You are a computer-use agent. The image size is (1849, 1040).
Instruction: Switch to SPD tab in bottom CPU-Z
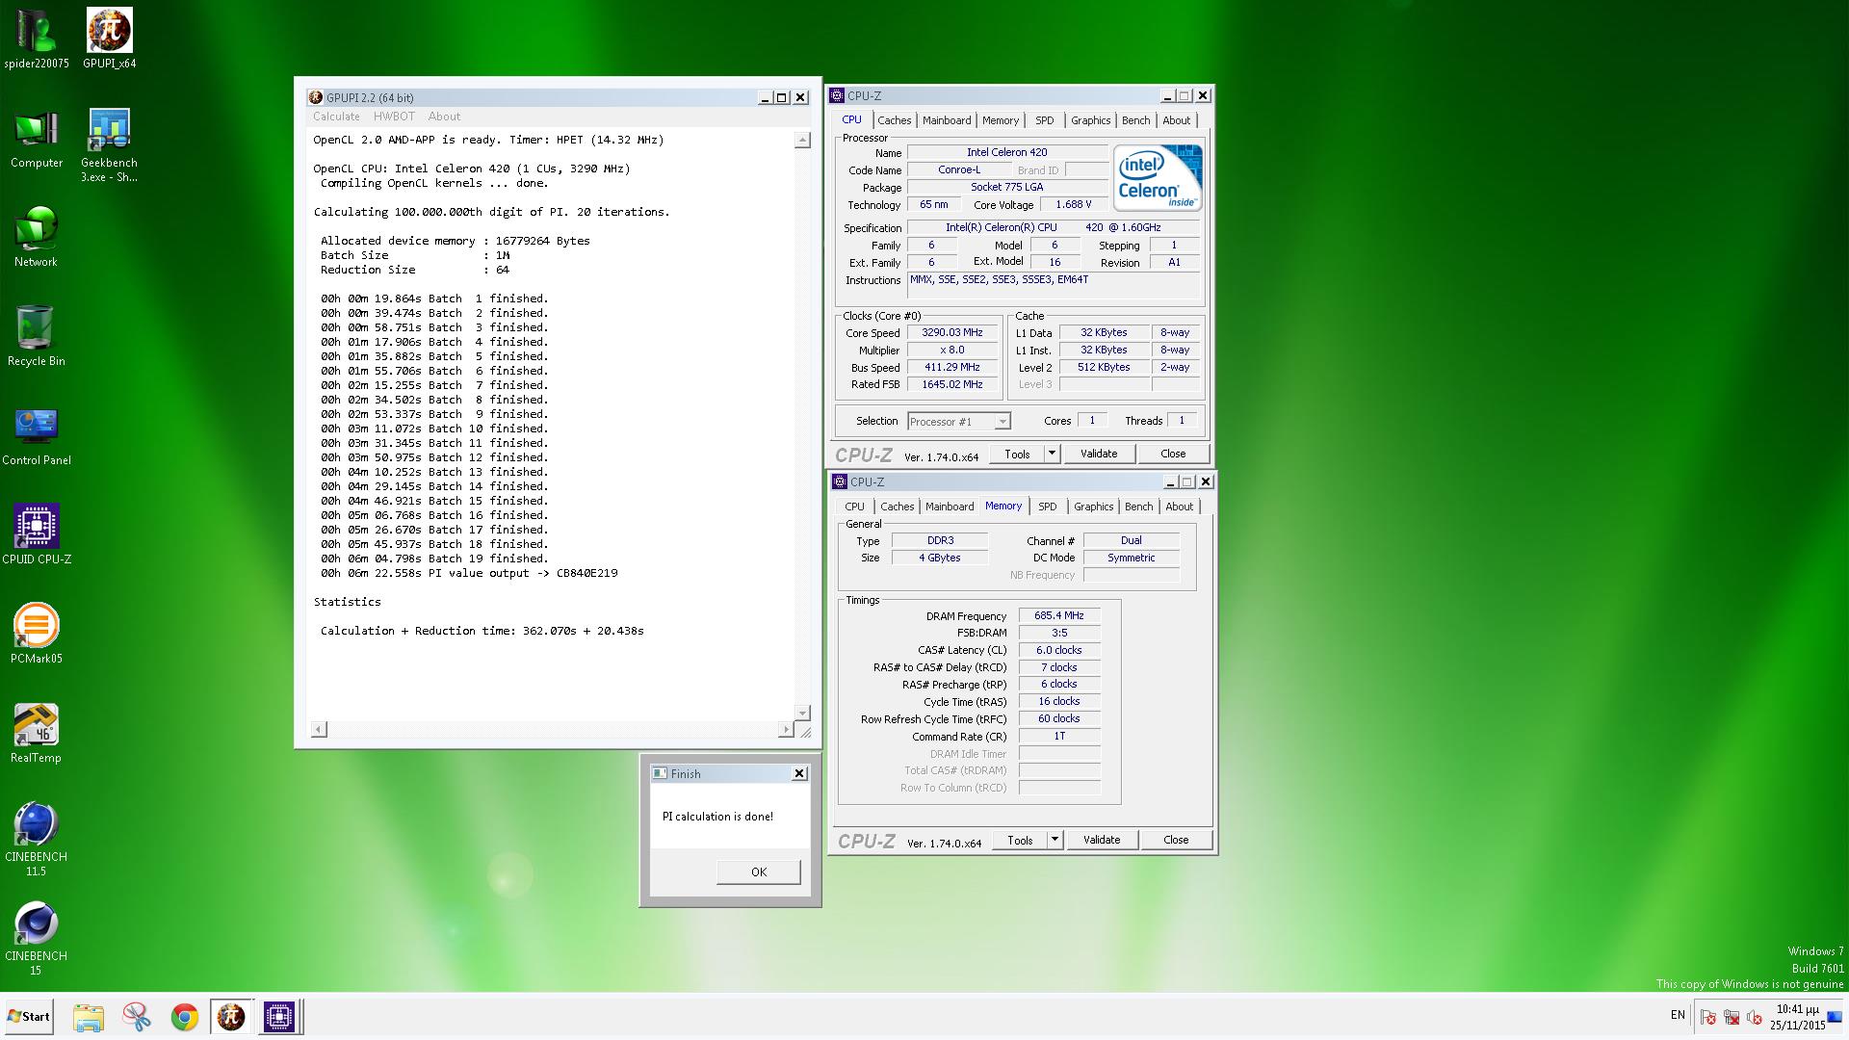pos(1048,507)
